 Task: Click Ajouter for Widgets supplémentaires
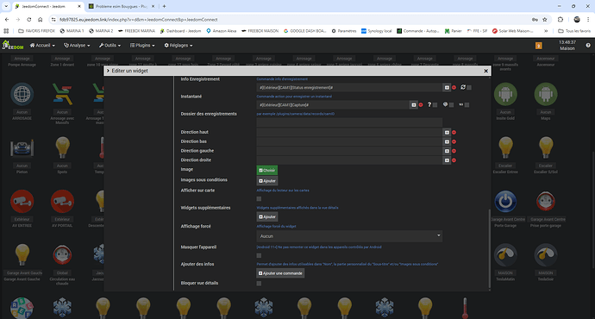(266, 217)
